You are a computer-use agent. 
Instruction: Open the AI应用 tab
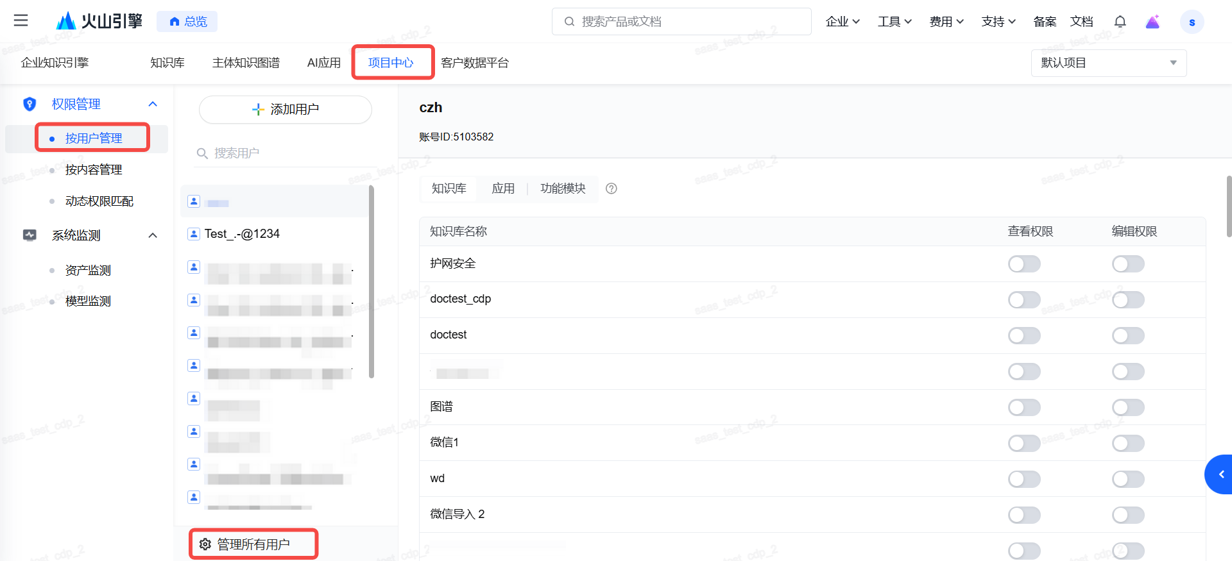[x=324, y=63]
